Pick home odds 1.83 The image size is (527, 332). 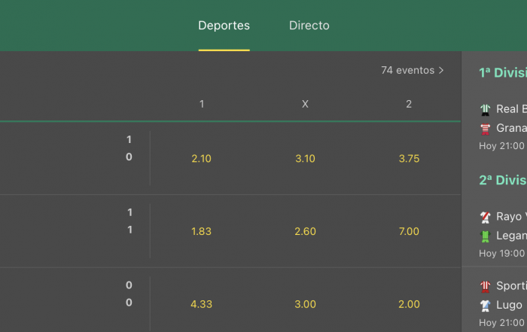(x=201, y=232)
